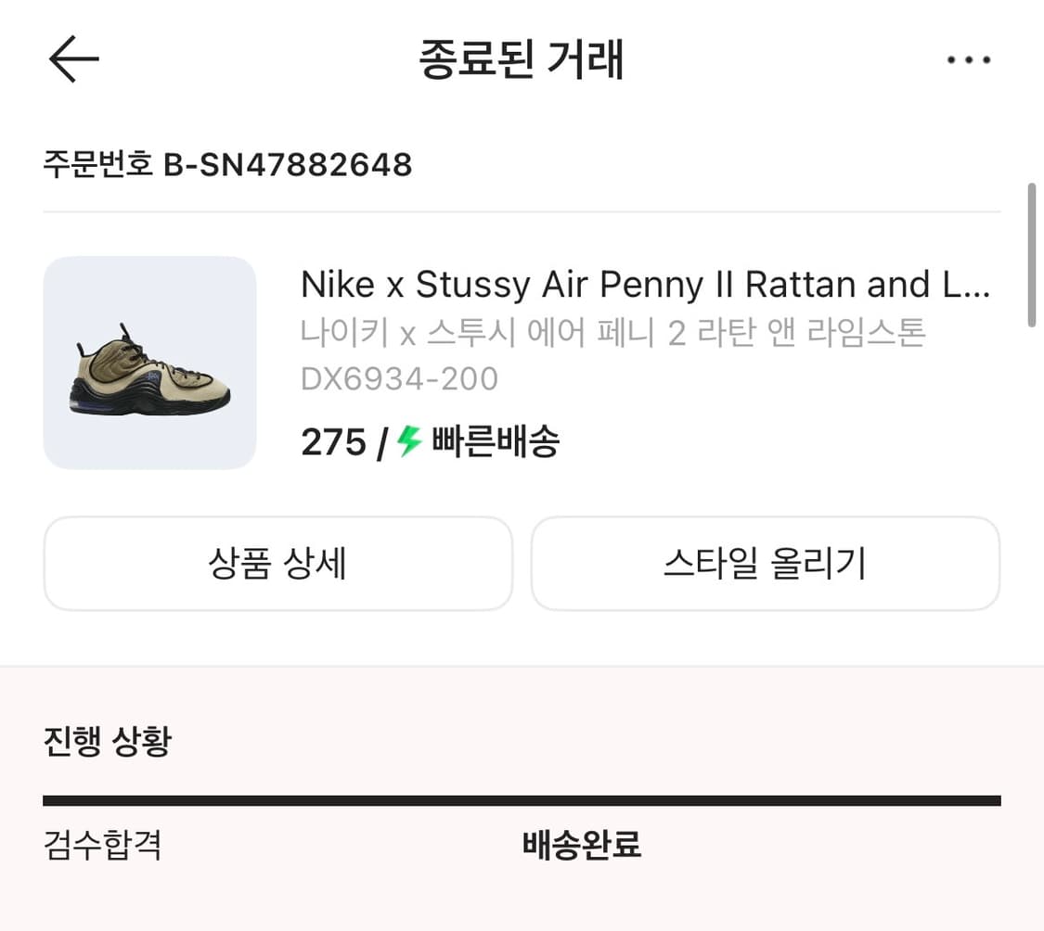1044x931 pixels.
Task: Select the sneaker image in the product card
Action: pyautogui.click(x=150, y=362)
